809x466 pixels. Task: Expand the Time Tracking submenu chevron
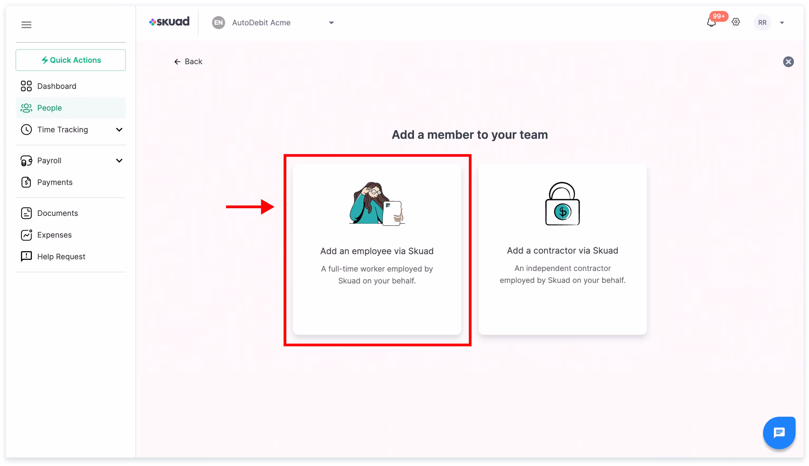(x=119, y=130)
